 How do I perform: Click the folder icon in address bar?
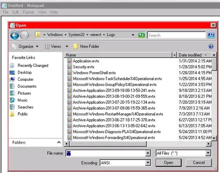[37, 35]
